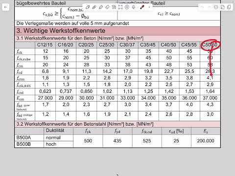
Task: Click column header C20/25
Action: click(x=86, y=44)
